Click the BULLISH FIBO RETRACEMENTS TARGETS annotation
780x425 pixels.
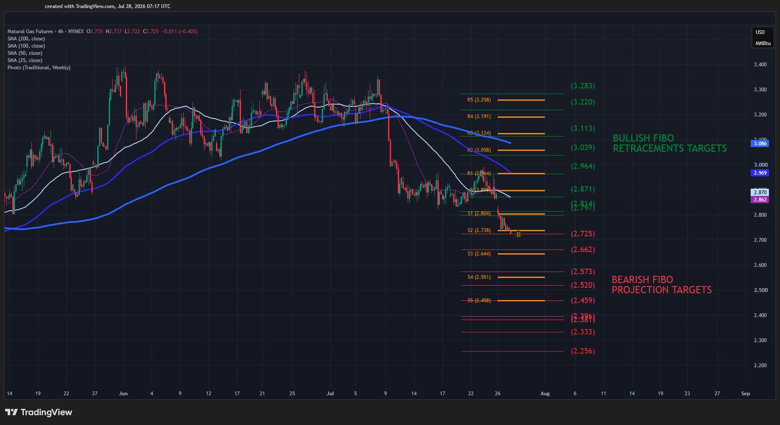[x=669, y=143]
